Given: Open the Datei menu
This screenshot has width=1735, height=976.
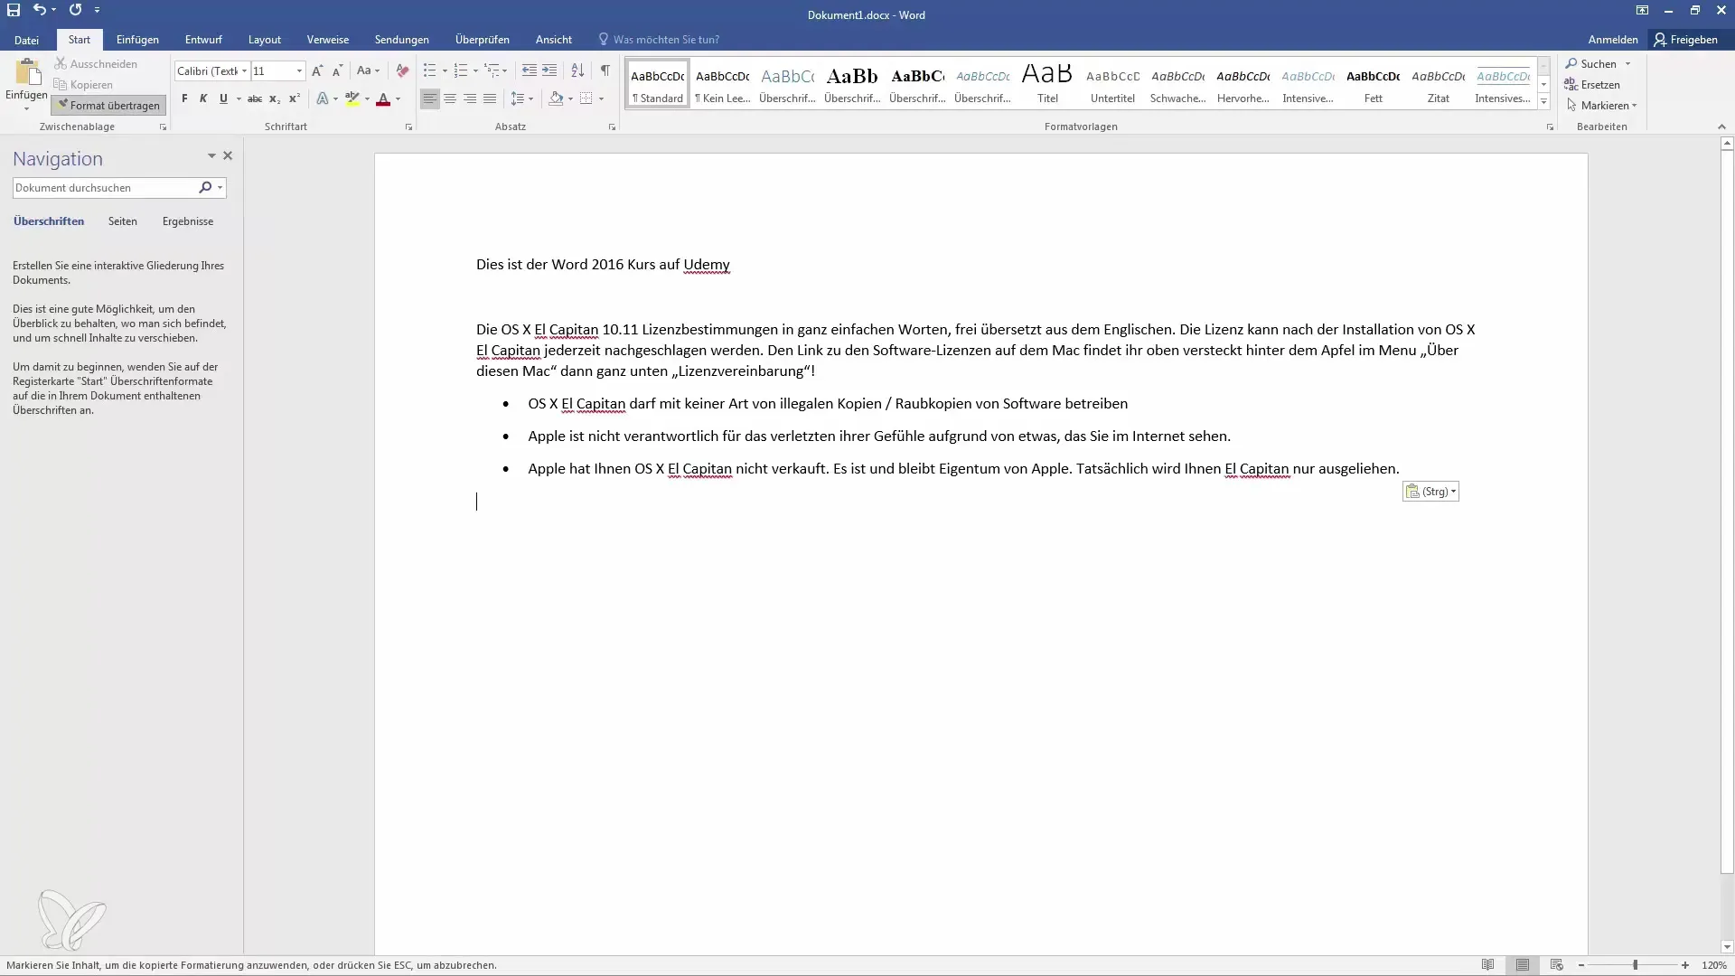Looking at the screenshot, I should 25,40.
